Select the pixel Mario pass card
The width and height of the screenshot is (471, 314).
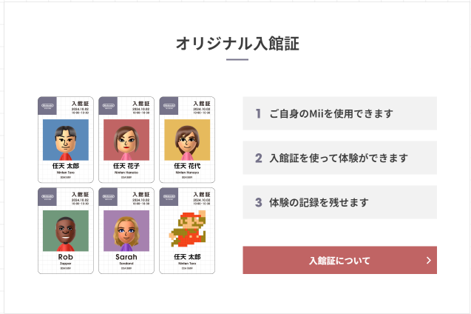(x=187, y=231)
